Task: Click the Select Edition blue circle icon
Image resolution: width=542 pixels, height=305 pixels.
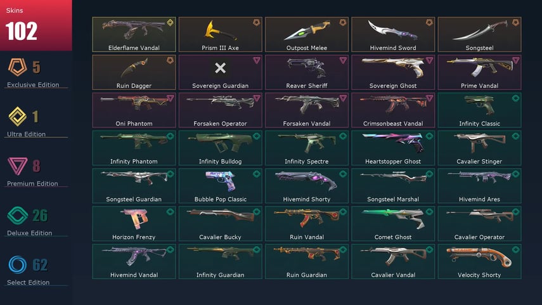Action: [17, 264]
